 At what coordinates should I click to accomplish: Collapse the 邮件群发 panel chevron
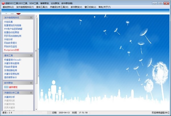[x=31, y=83]
